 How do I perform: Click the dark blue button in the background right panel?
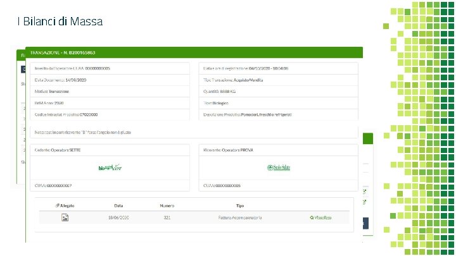tap(365, 223)
